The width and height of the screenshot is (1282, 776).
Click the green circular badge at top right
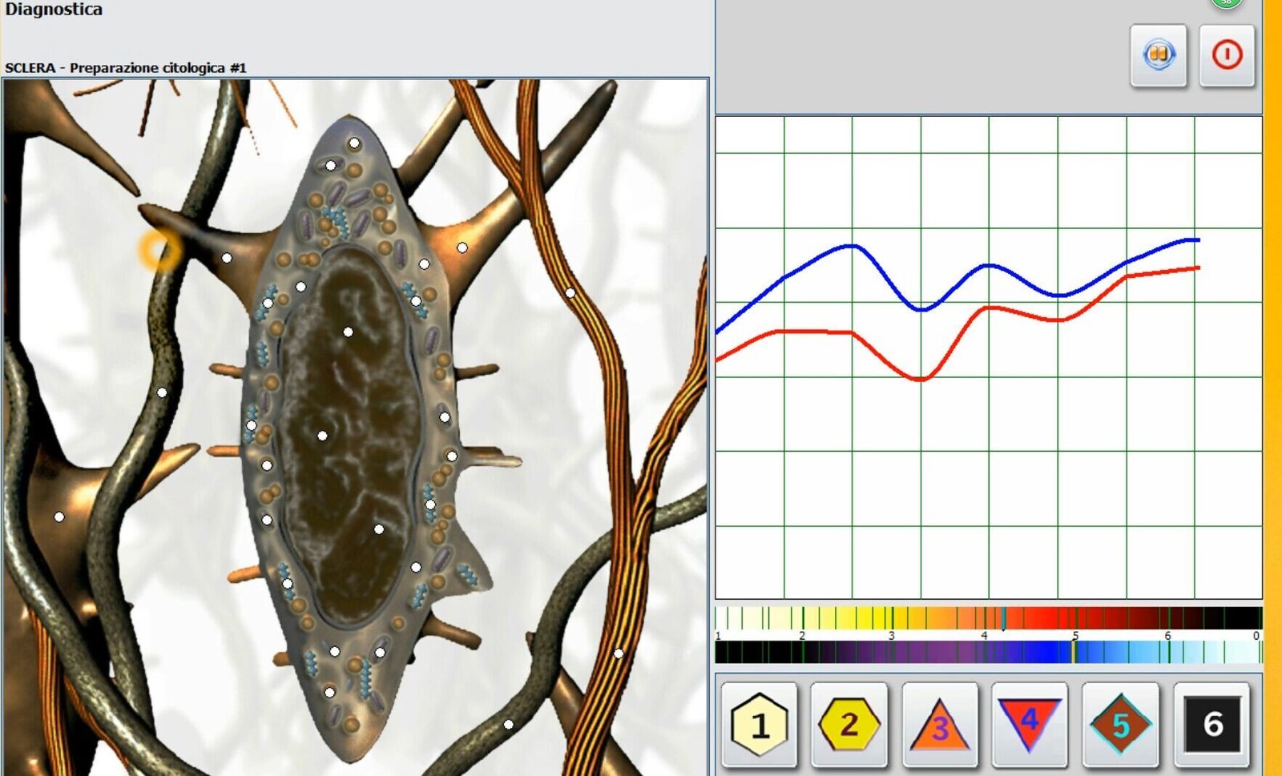1226,2
